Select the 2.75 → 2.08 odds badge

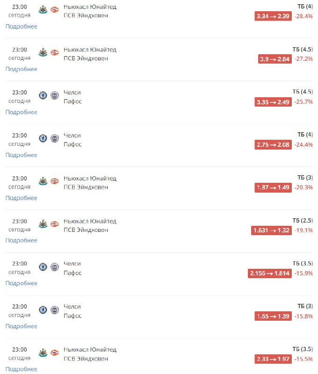(273, 145)
